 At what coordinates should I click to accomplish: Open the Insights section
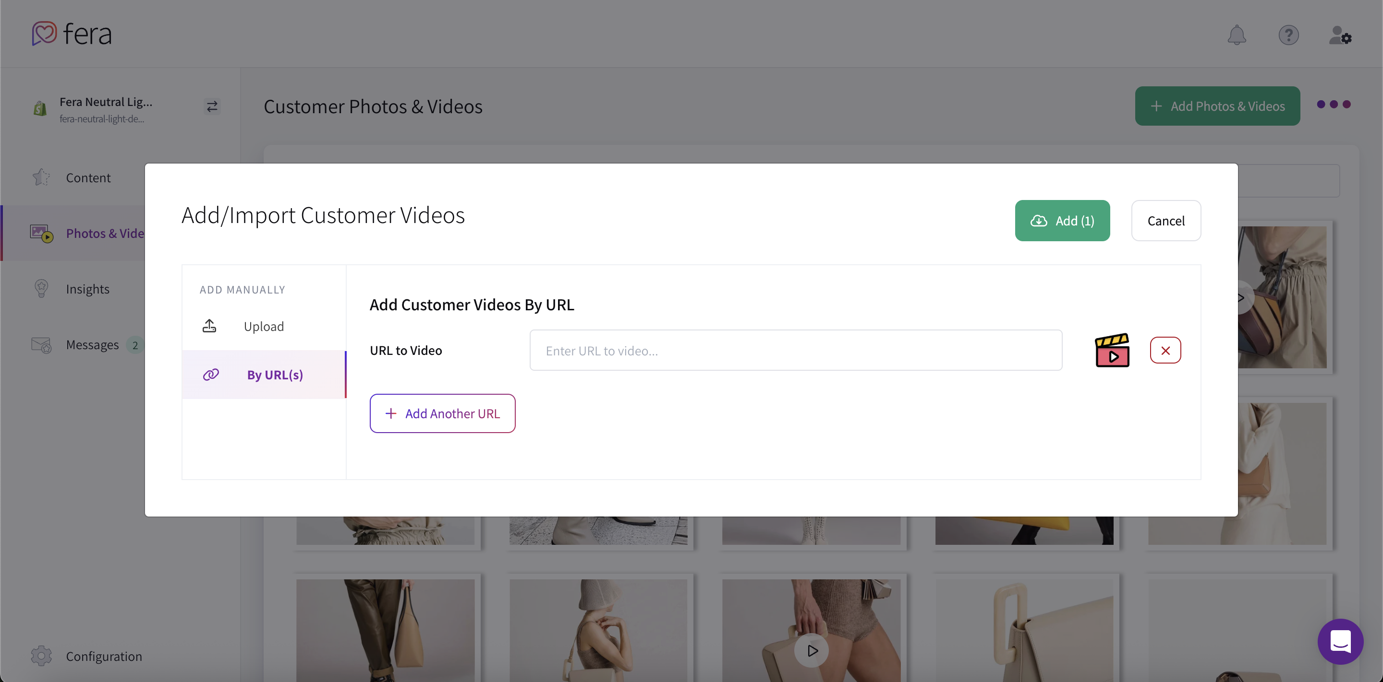pos(87,288)
